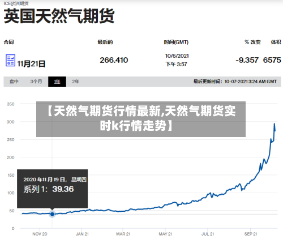Click the JAN 21 x-axis label

[82, 234]
